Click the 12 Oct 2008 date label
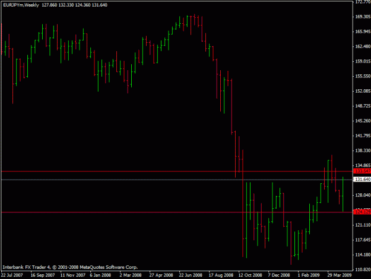Viewport: 371px width, 279px height. pyautogui.click(x=250, y=275)
